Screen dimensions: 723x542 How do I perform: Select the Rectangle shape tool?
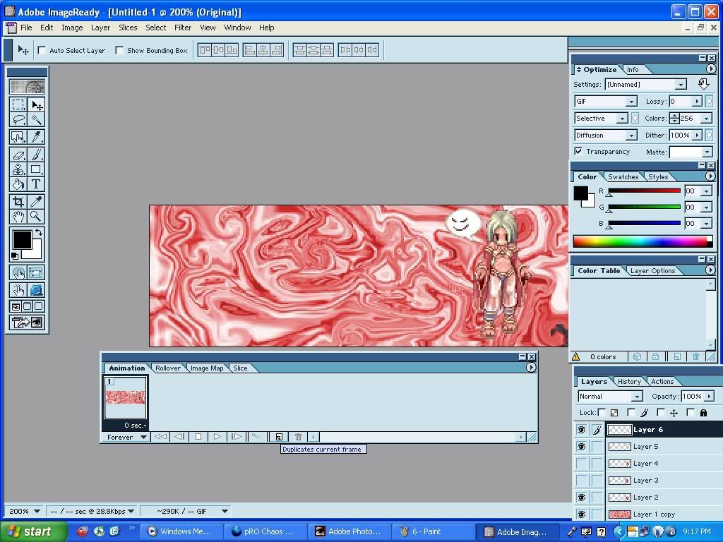tap(36, 169)
